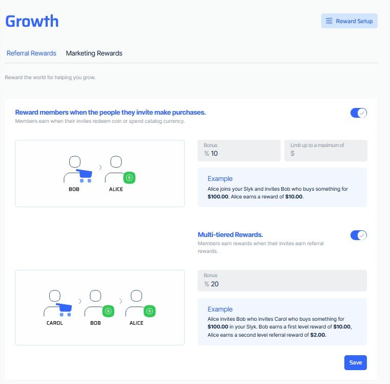The width and height of the screenshot is (390, 384).
Task: Click the Bonus percent field showing 10
Action: [x=239, y=151]
